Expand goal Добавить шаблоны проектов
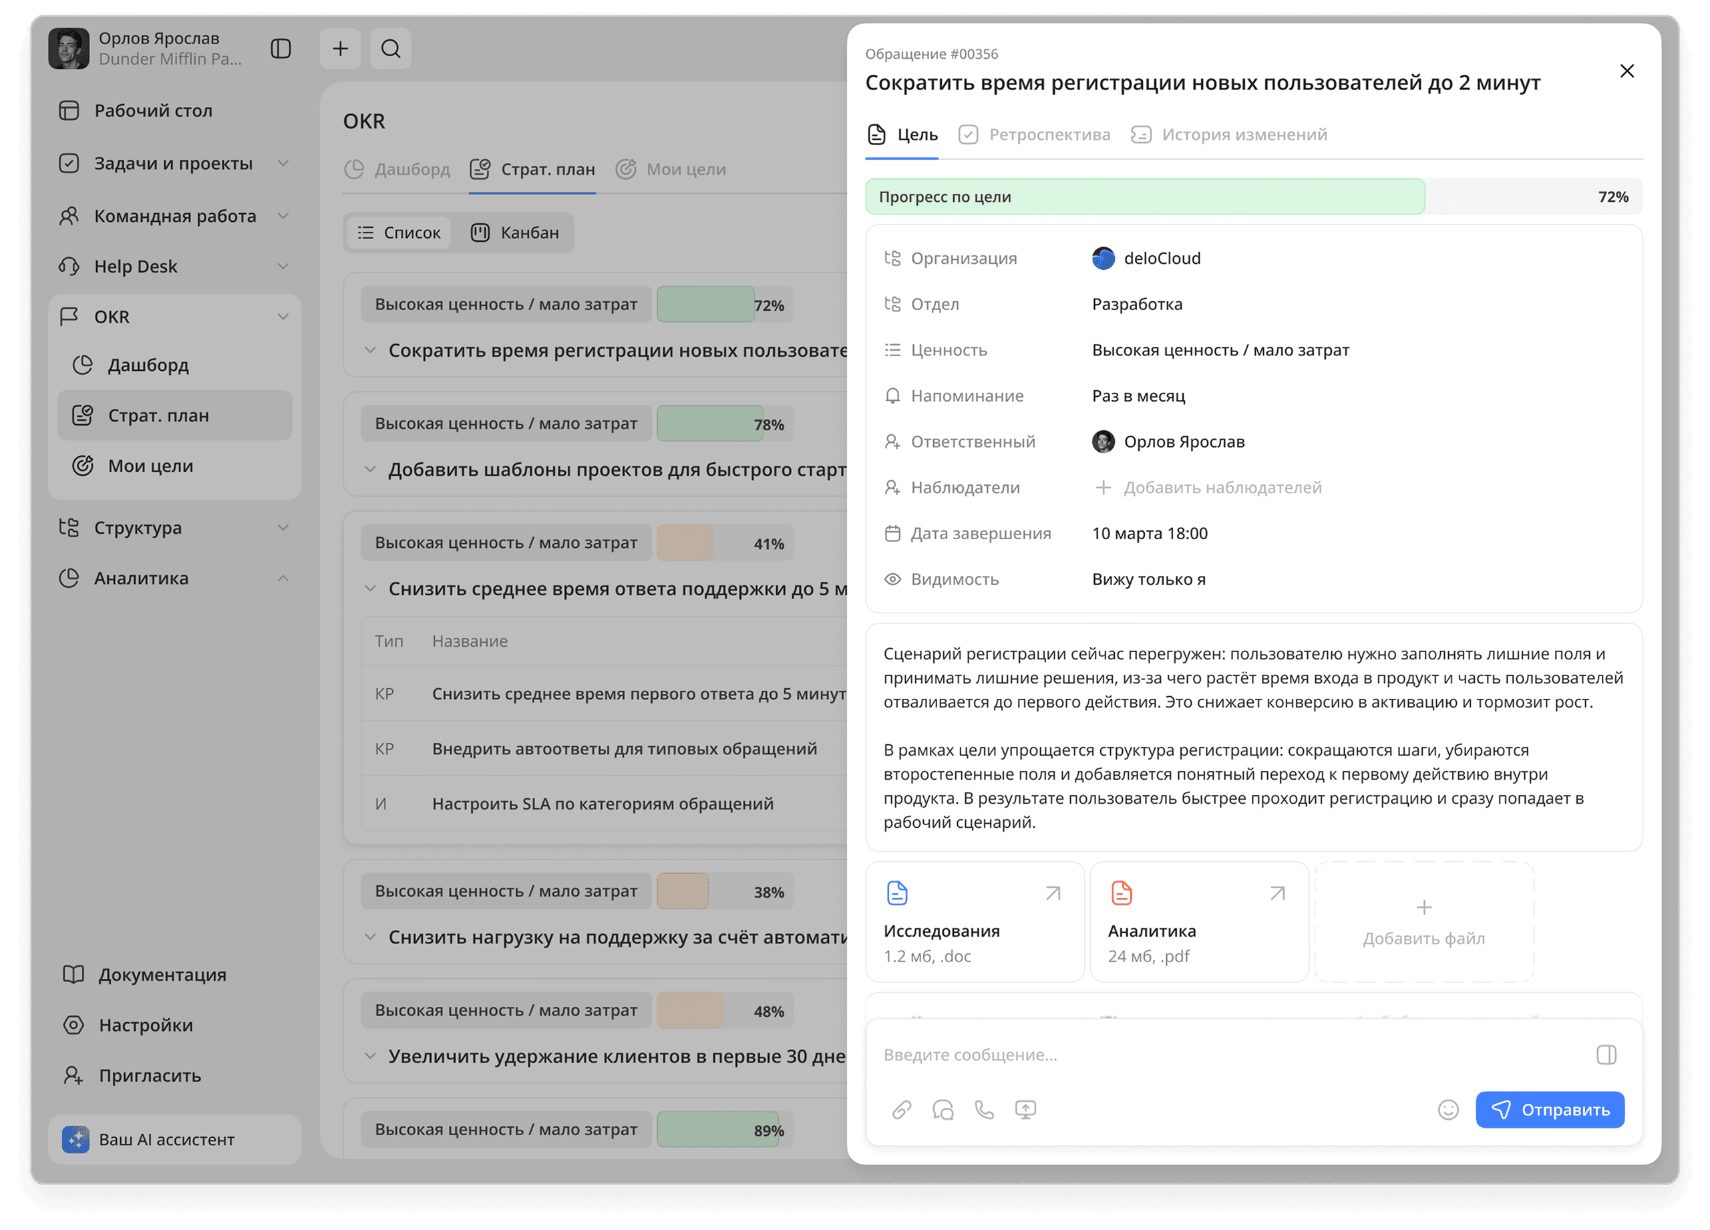 [369, 469]
